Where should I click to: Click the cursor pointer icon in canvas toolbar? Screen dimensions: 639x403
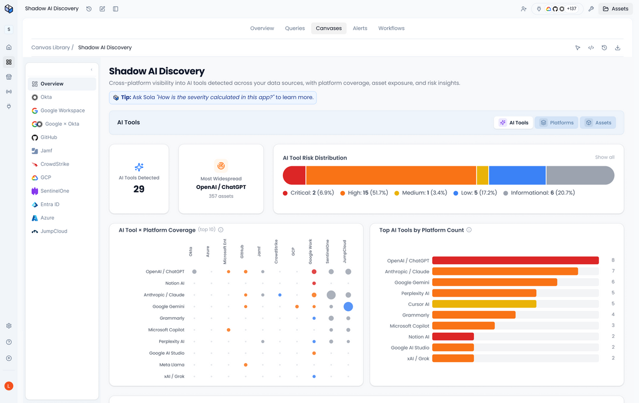coord(577,48)
